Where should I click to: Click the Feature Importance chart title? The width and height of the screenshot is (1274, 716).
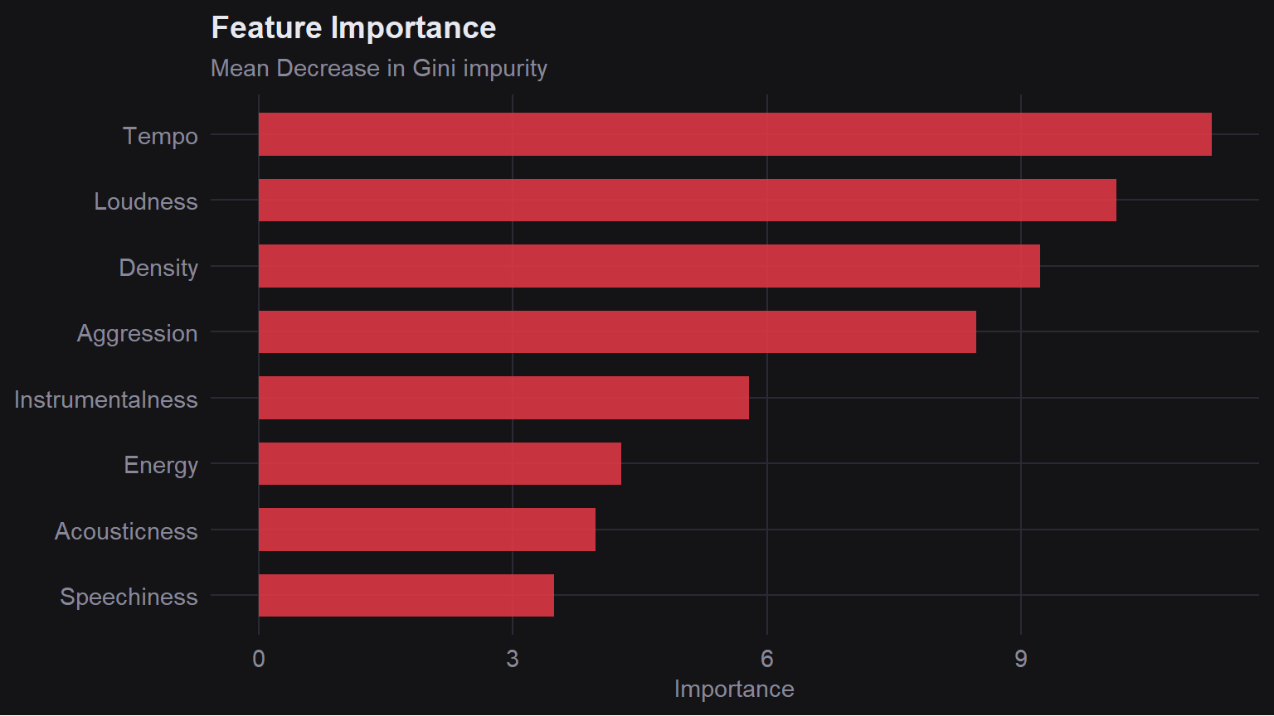(353, 28)
